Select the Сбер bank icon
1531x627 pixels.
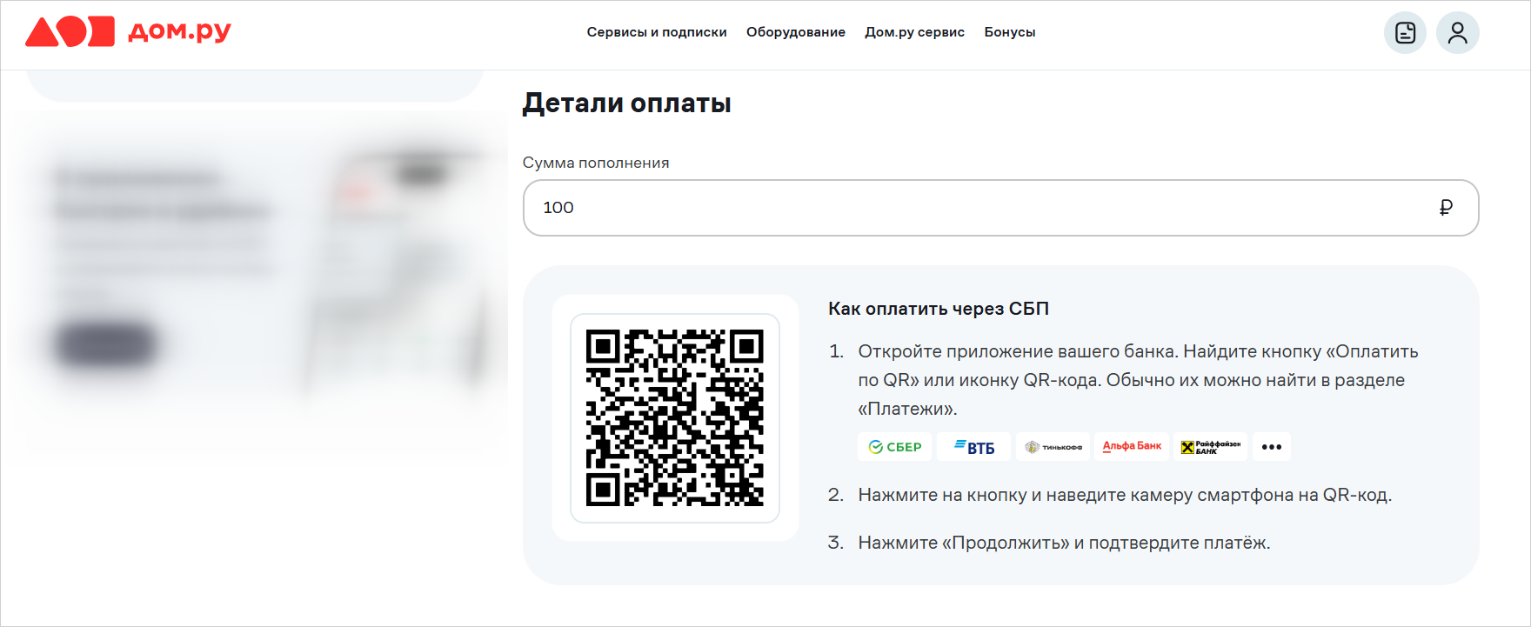[x=894, y=447]
